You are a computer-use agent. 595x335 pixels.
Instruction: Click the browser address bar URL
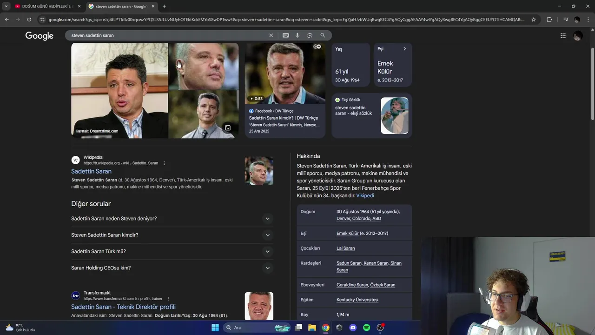point(286,20)
